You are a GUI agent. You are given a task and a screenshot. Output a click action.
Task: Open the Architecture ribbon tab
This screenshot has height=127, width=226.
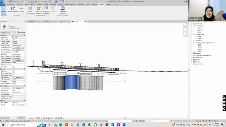[x=11, y=5]
